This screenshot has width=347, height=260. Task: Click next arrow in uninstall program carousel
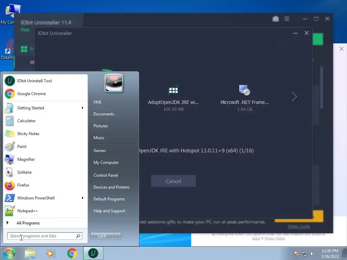coord(294,96)
